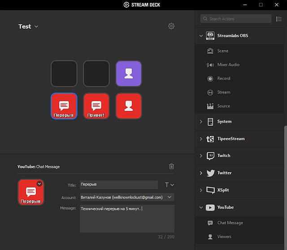287x250 pixels.
Task: Select the Record action
Action: (223, 78)
